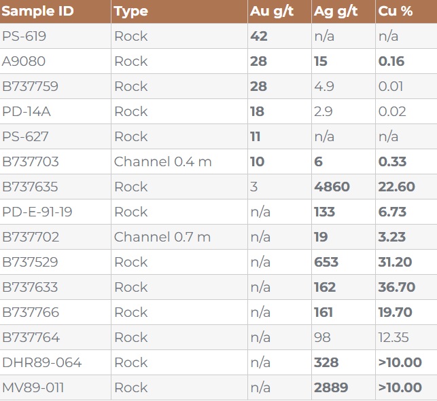
Task: Select sample ID DHR89-064
Action: coord(41,363)
